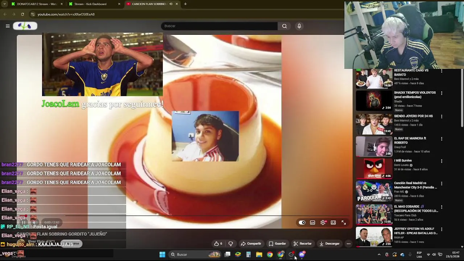Open I Will Survive video thumbnail
The width and height of the screenshot is (464, 261).
(x=374, y=169)
